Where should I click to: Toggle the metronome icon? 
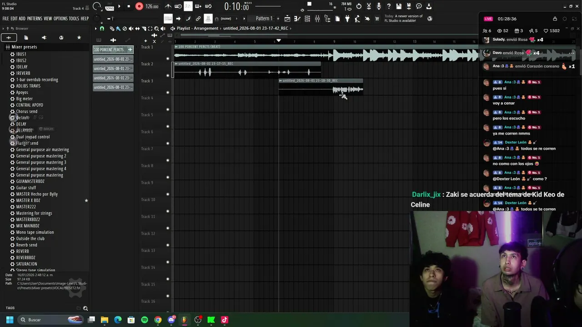coord(168,6)
